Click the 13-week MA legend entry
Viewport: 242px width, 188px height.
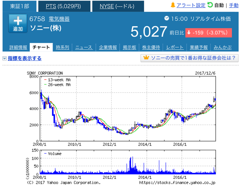[57, 80]
